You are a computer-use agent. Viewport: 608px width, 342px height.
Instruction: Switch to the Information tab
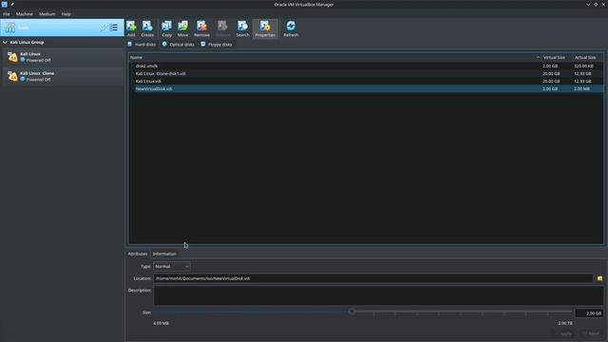click(164, 254)
